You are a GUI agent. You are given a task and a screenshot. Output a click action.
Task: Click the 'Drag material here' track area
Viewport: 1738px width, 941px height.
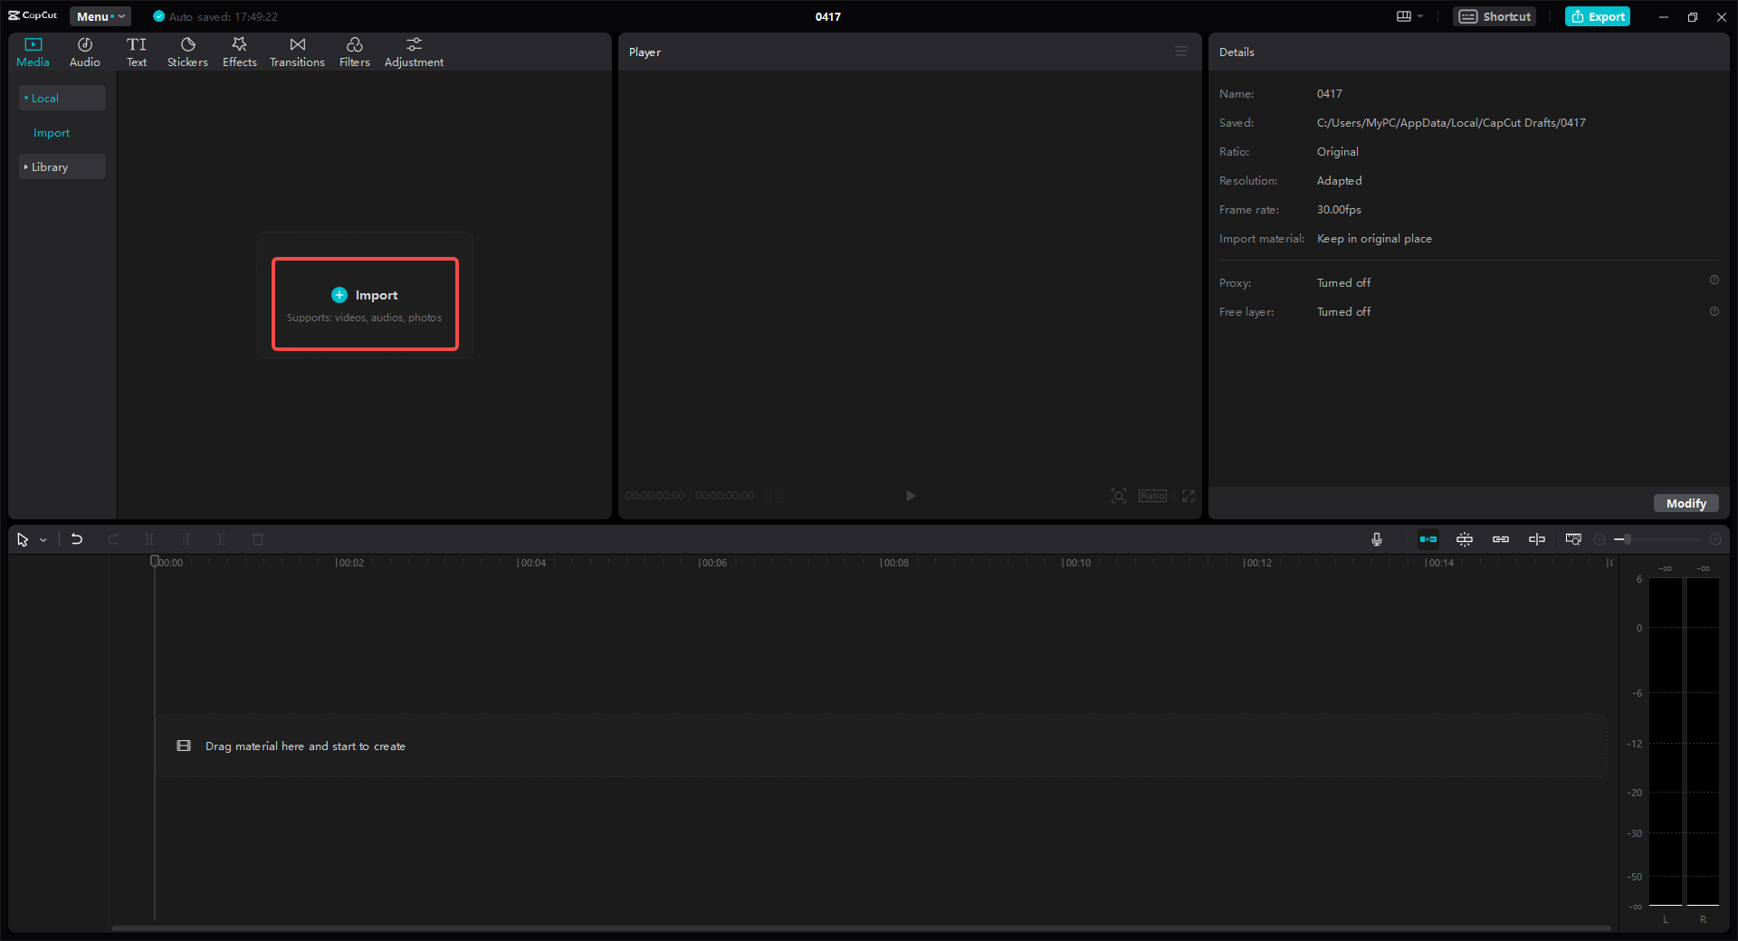[x=882, y=746]
